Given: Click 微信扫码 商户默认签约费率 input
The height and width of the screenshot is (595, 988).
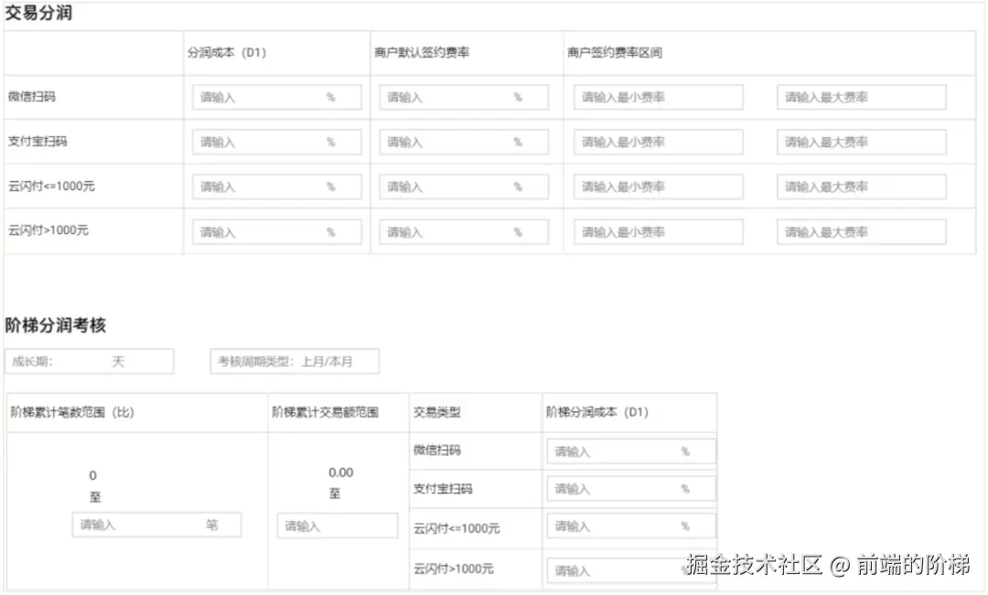Looking at the screenshot, I should (x=461, y=97).
